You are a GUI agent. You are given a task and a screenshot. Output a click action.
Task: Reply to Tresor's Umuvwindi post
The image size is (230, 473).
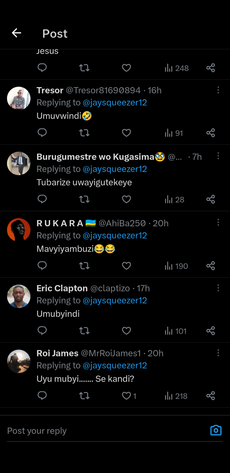click(x=42, y=133)
